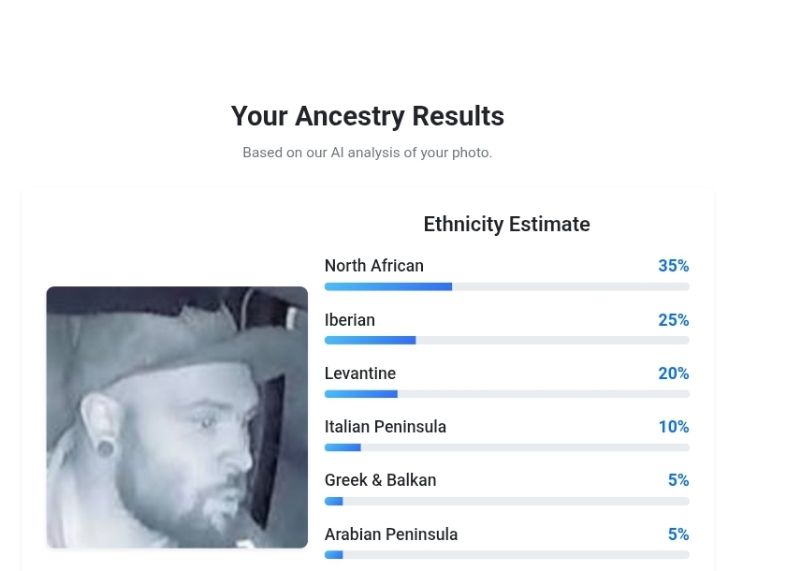
Task: Select the Levantine label
Action: click(x=360, y=373)
